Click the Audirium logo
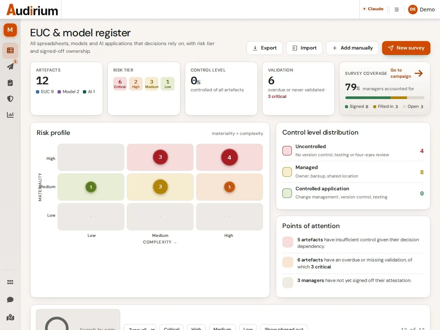Image resolution: width=440 pixels, height=330 pixels. coord(32,10)
